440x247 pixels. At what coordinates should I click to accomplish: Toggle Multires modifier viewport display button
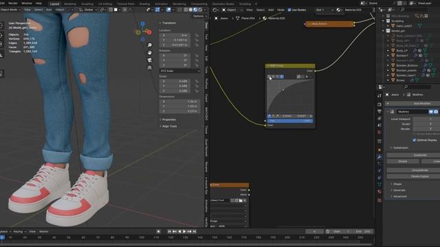[x=431, y=112]
